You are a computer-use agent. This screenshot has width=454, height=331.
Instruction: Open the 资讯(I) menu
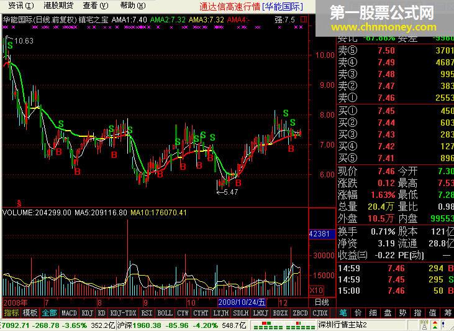[x=20, y=6]
